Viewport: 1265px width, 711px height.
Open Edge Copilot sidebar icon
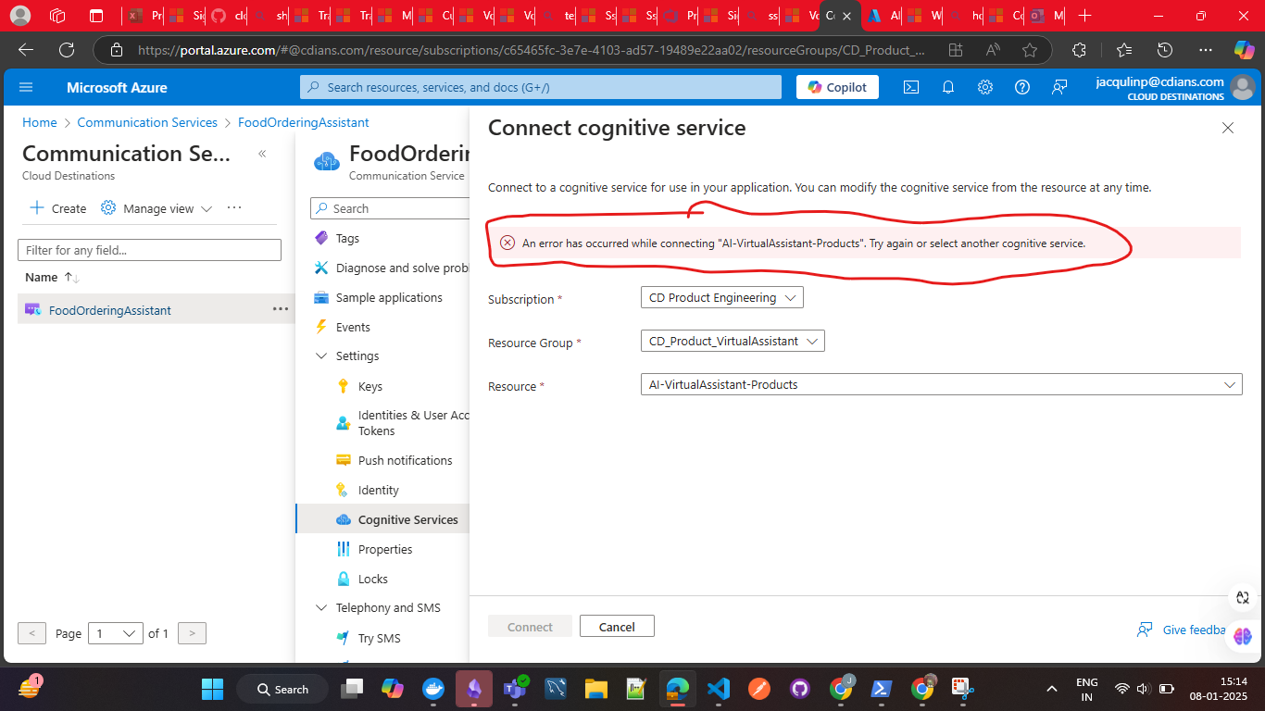click(x=1245, y=50)
